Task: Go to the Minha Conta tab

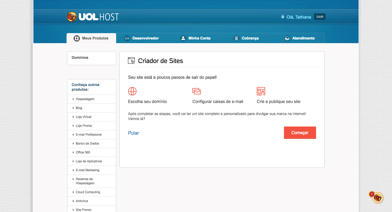Action: pyautogui.click(x=195, y=38)
